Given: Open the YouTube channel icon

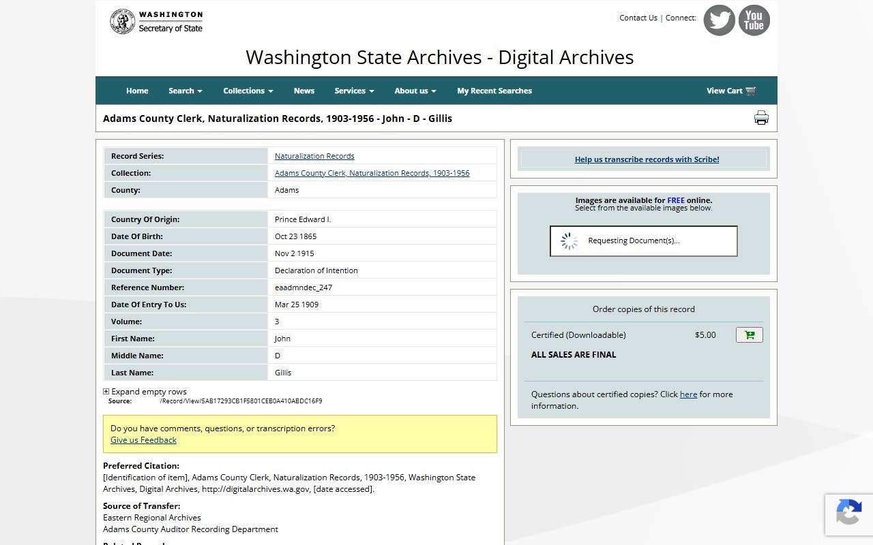Looking at the screenshot, I should (754, 20).
